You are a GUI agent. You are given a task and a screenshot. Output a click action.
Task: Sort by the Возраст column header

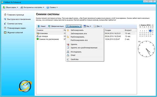(130, 30)
